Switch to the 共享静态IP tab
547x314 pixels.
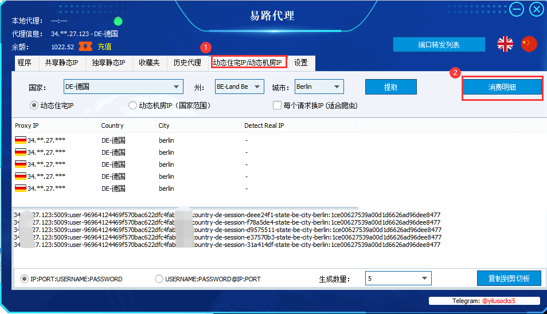click(62, 62)
